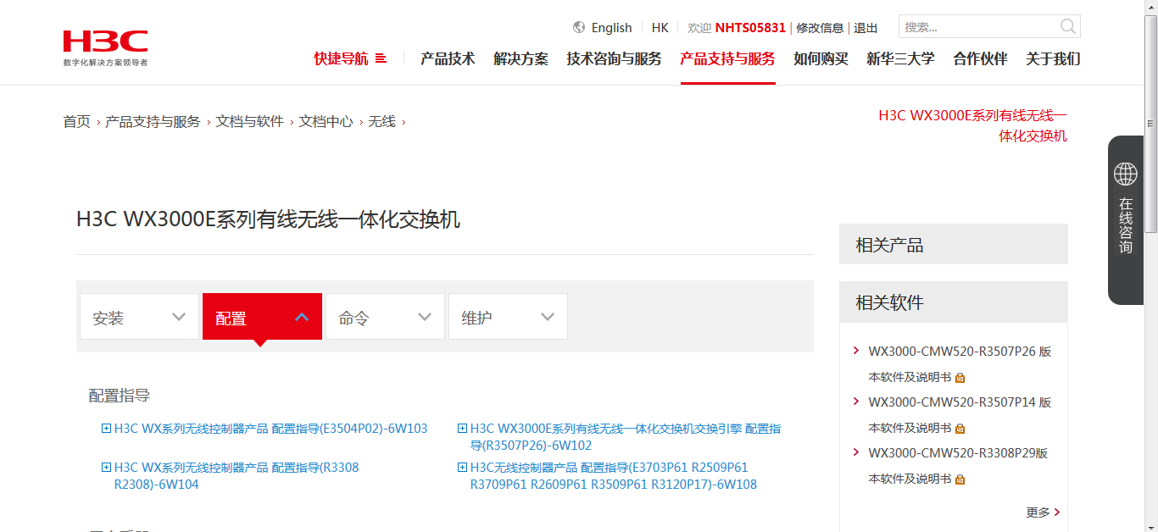Open 关于我们 menu
Image resolution: width=1158 pixels, height=532 pixels.
tap(1053, 58)
